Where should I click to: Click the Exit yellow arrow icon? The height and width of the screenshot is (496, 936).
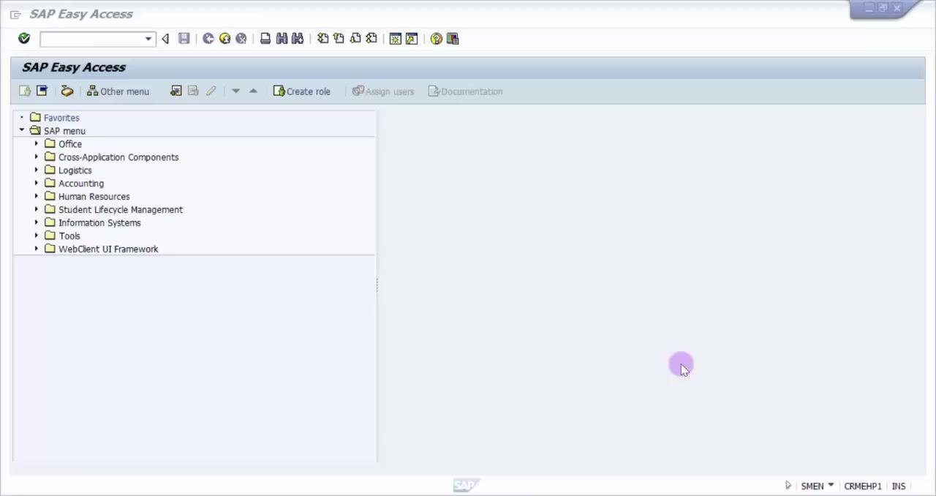coord(224,39)
